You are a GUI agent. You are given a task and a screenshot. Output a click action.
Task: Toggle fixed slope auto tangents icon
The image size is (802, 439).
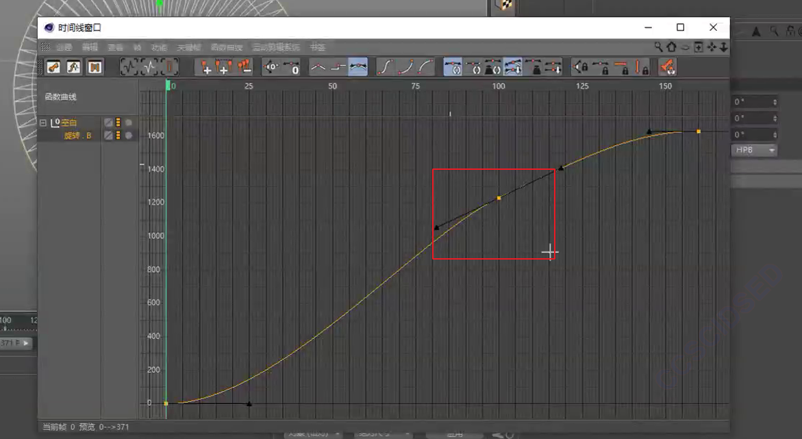[473, 67]
